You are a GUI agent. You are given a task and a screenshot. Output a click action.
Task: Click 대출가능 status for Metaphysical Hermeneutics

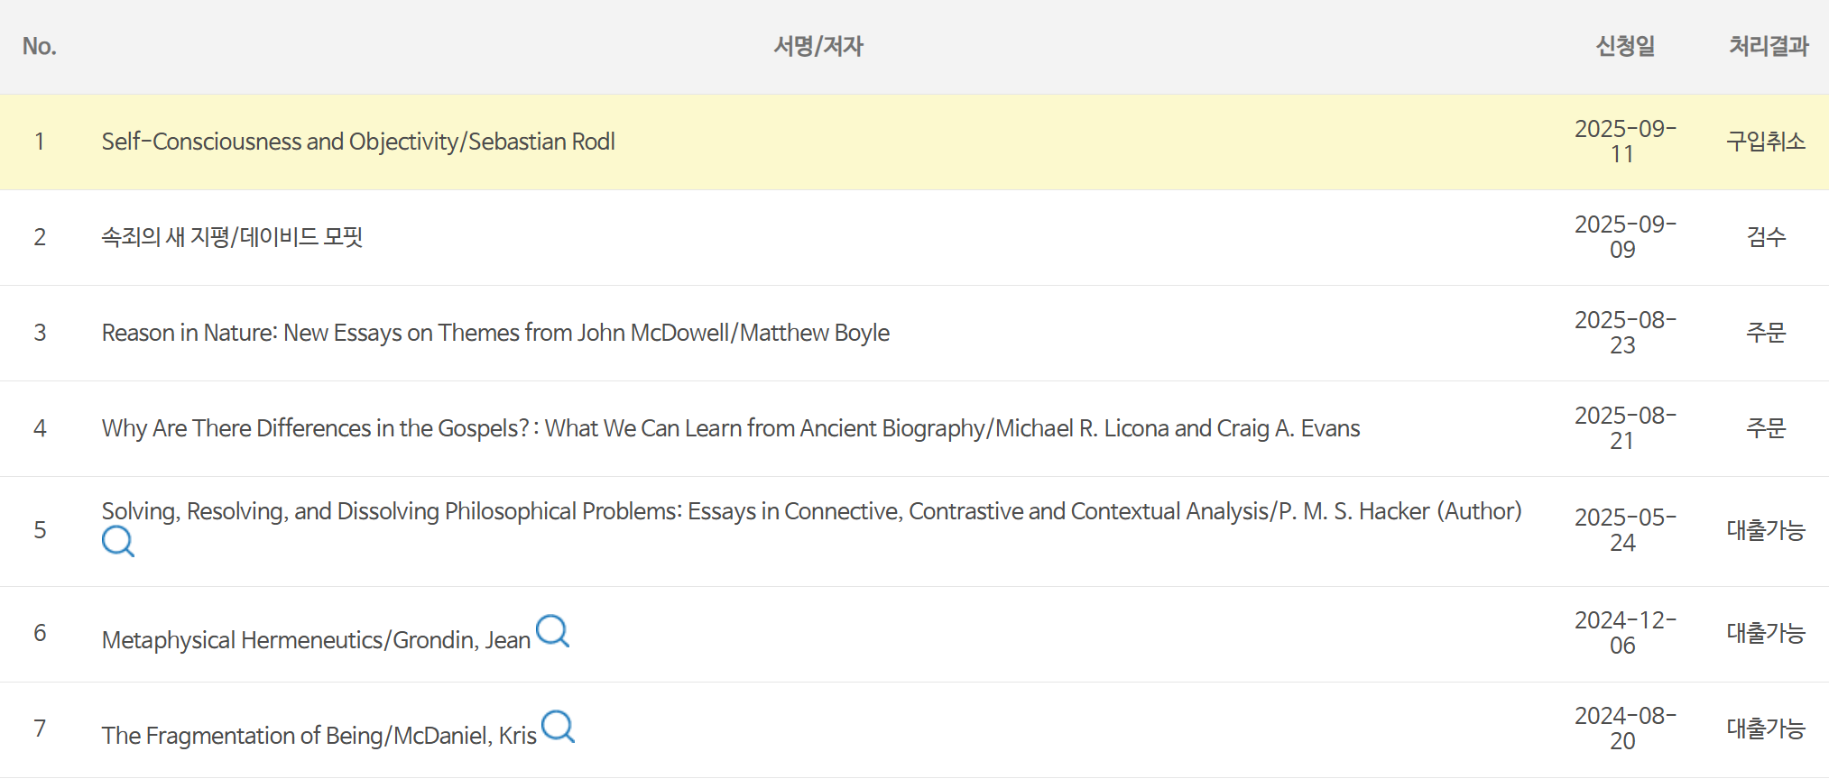coord(1766,633)
